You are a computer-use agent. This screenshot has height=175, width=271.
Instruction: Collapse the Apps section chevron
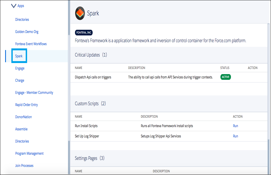coord(14,6)
